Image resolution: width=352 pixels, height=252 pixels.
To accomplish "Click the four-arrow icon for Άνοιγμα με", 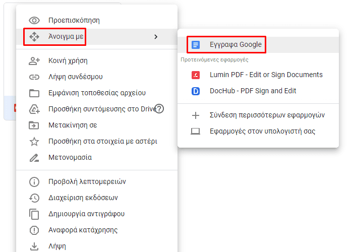I will pos(34,37).
